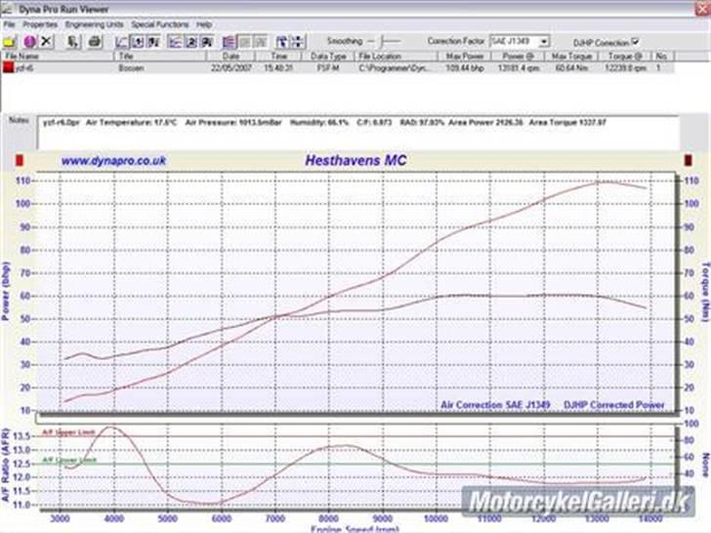
Task: Click inside the Notes text field
Action: (358, 133)
